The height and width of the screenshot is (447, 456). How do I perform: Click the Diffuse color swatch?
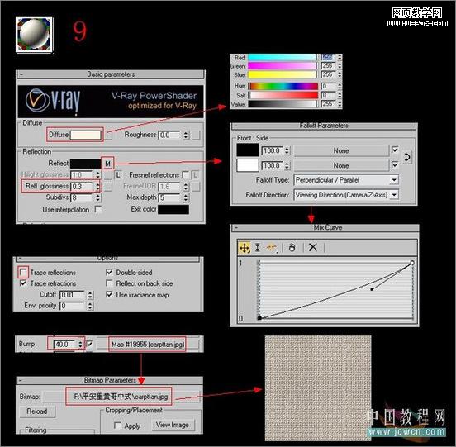(86, 135)
